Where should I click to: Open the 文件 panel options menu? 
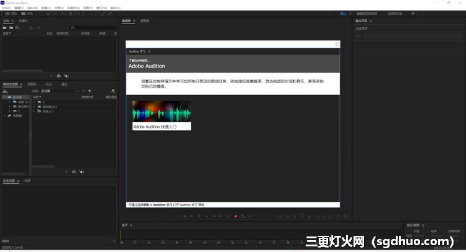(x=12, y=21)
